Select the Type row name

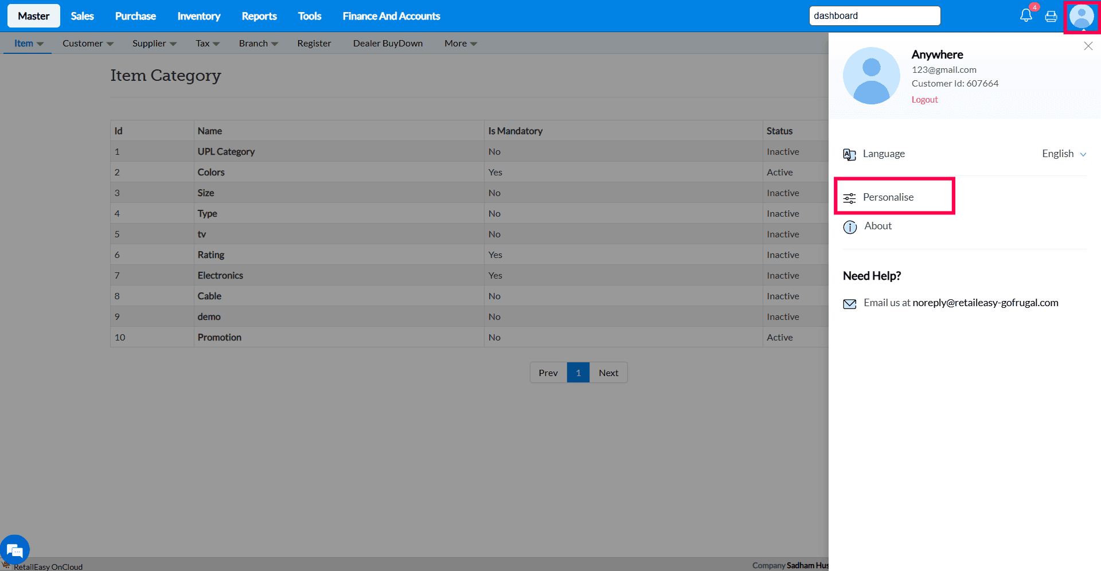tap(208, 213)
